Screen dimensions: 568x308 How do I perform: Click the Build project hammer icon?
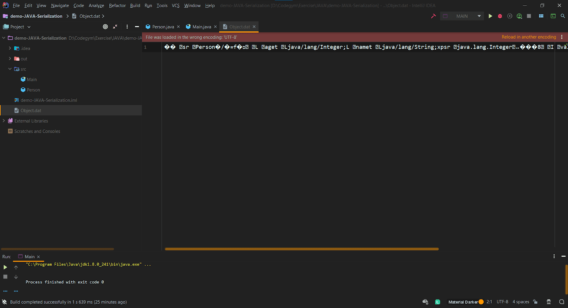(x=433, y=16)
